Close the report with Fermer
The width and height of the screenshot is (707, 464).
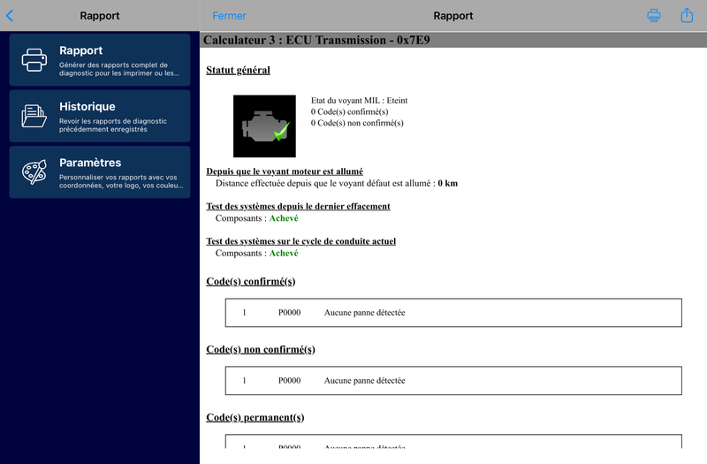click(x=229, y=16)
